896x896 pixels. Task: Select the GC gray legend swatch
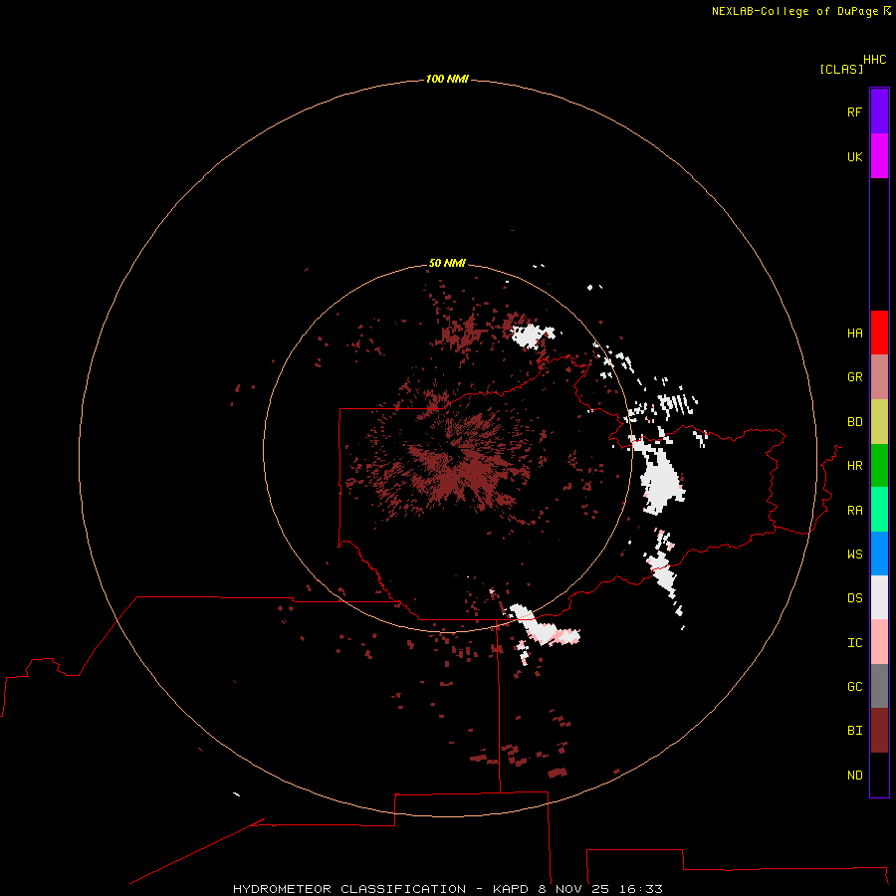(x=879, y=686)
